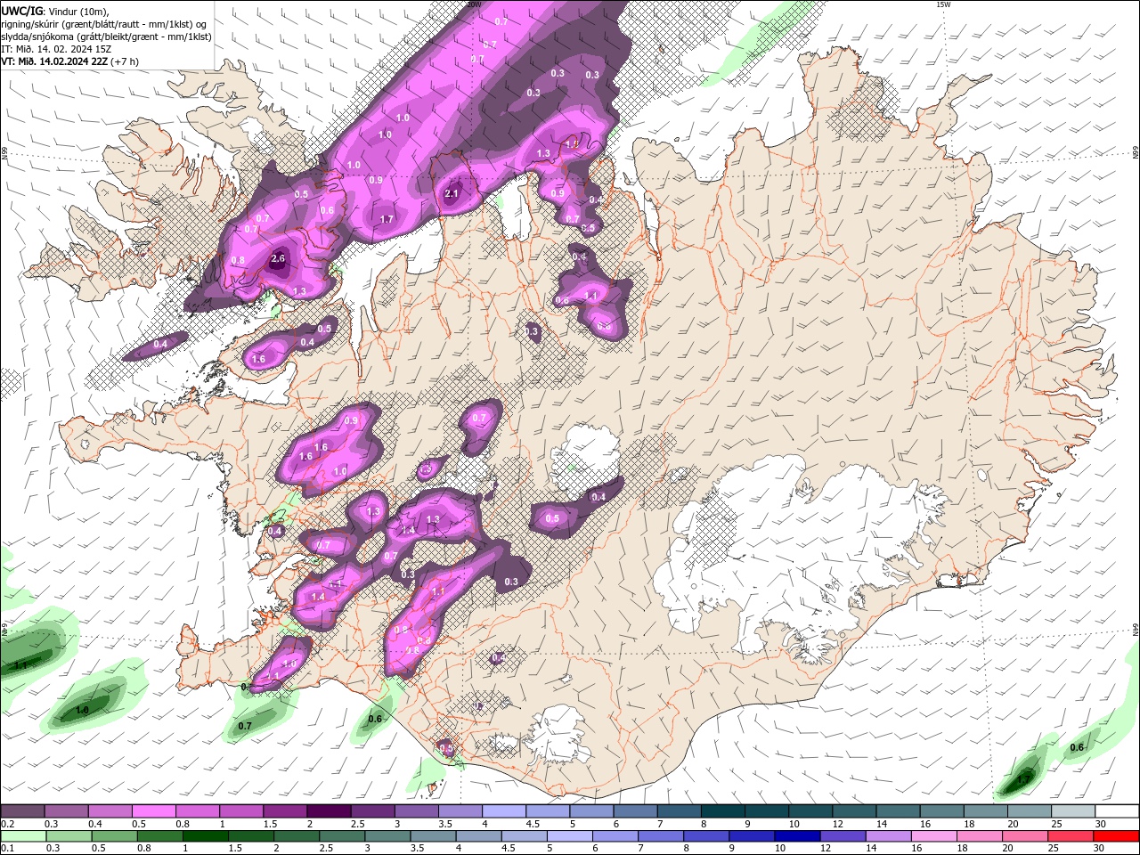This screenshot has width=1140, height=855.
Task: Click the 'UWC/IG: Vindur (10m),' title line
Action: coord(54,11)
